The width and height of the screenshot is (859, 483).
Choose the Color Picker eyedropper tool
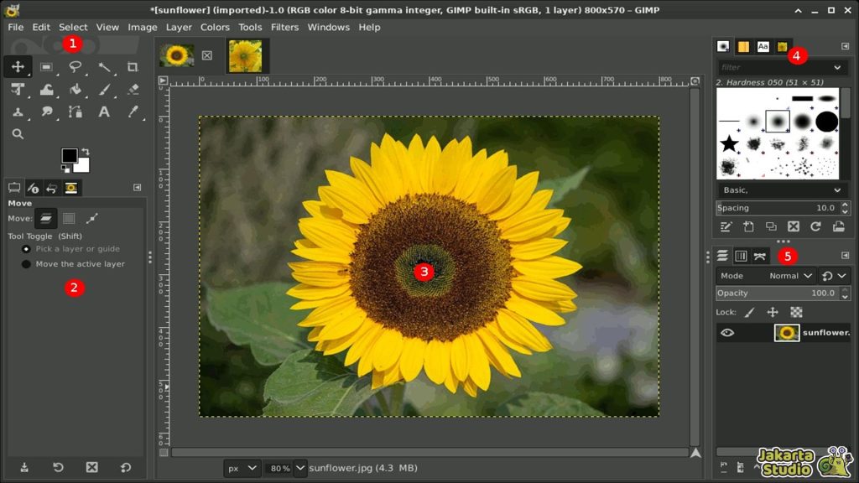133,112
